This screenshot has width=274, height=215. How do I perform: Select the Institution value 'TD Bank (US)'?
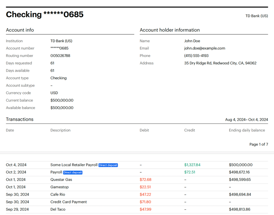[61, 41]
